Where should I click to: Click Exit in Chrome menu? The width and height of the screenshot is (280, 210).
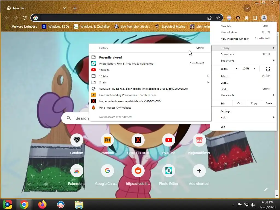coord(243,127)
